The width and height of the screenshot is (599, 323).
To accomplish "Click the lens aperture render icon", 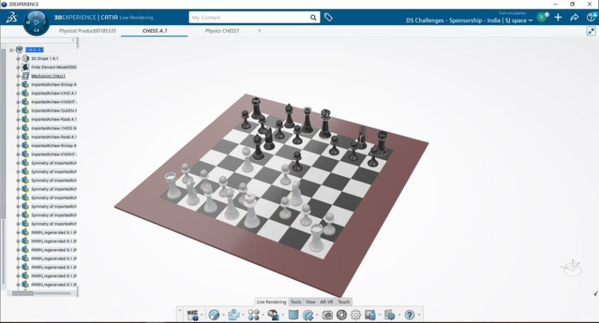I will click(x=341, y=315).
